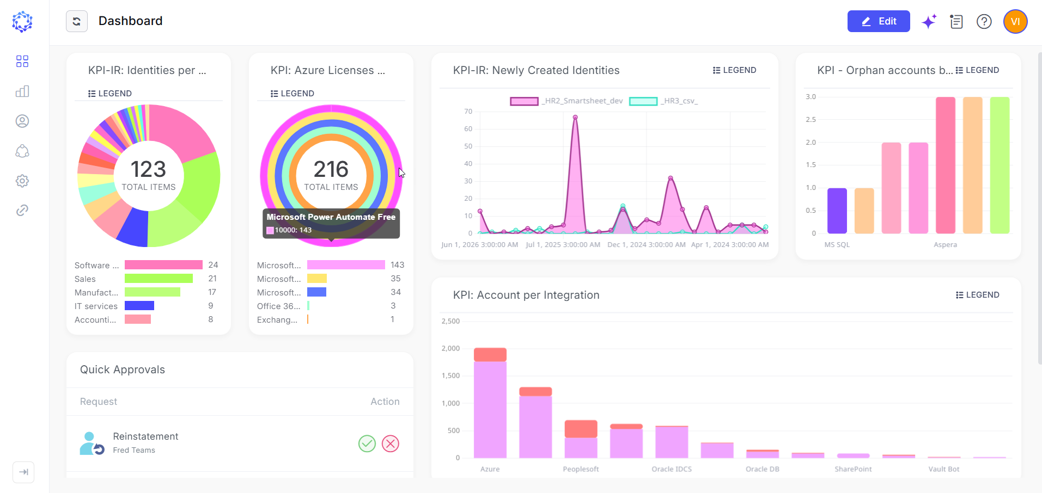
Task: Click the Sales green legend bar
Action: [159, 279]
